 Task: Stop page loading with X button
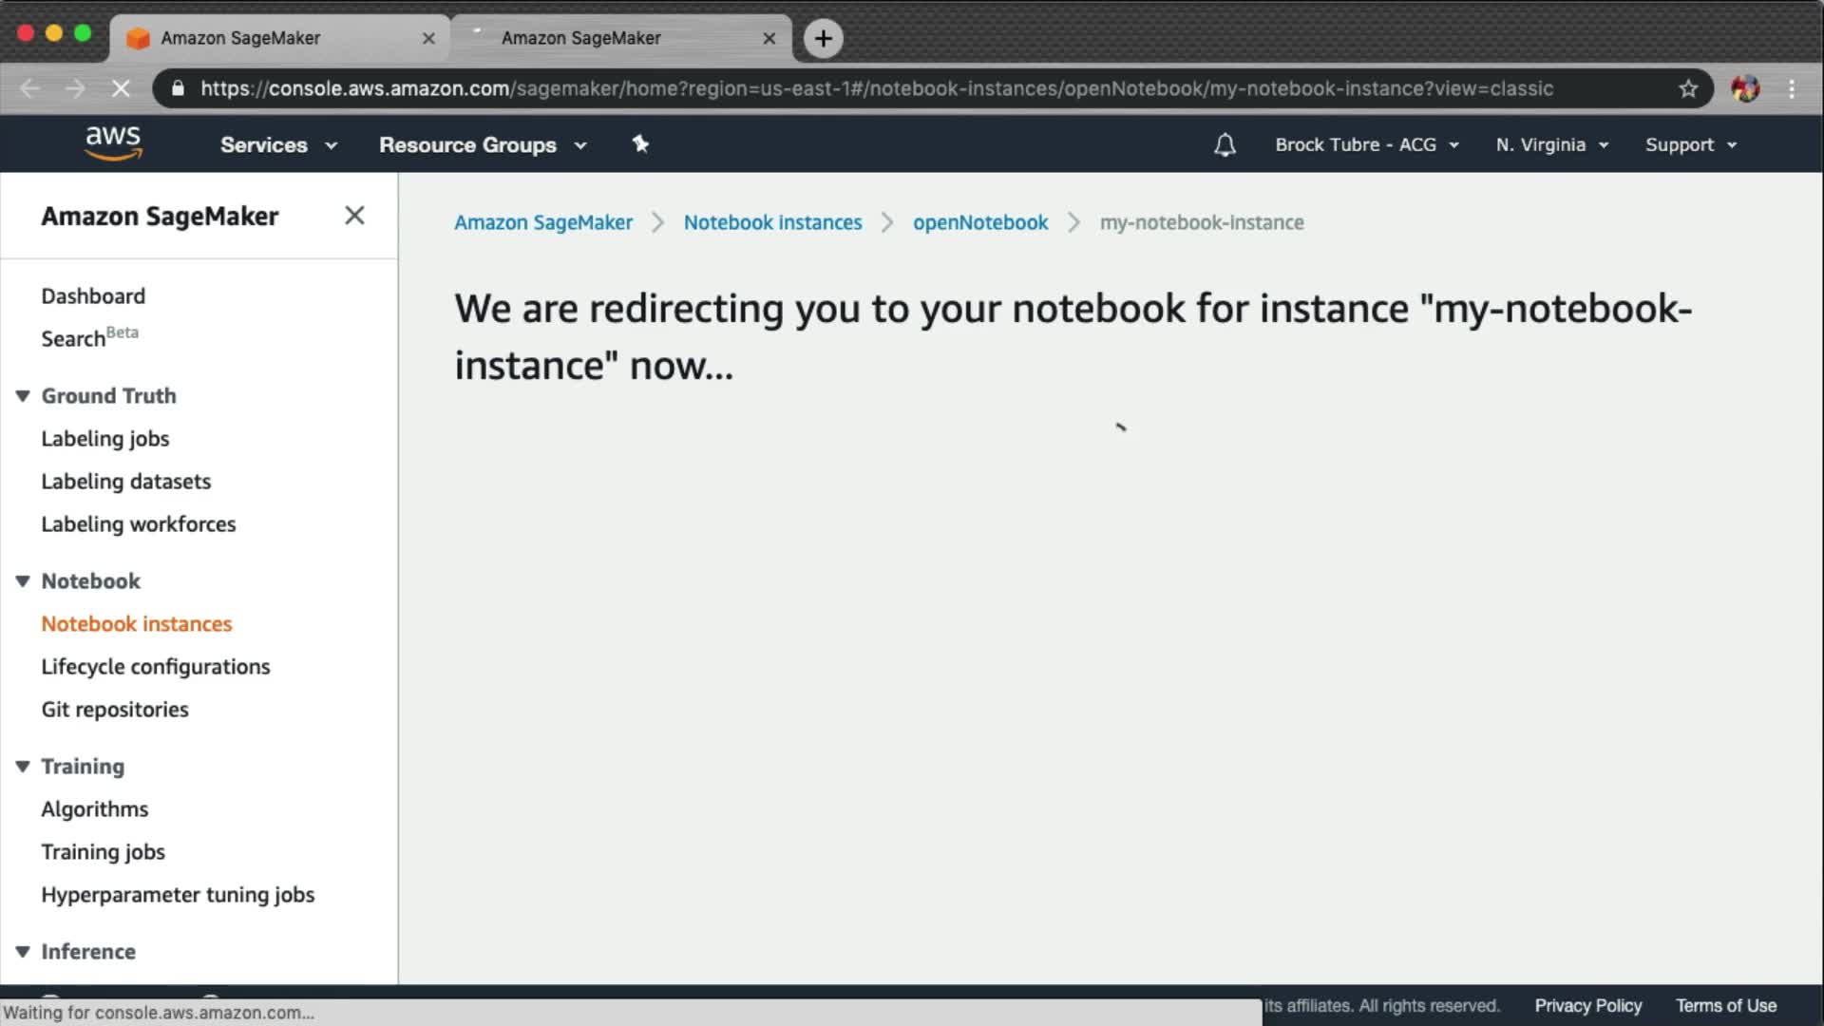[121, 88]
